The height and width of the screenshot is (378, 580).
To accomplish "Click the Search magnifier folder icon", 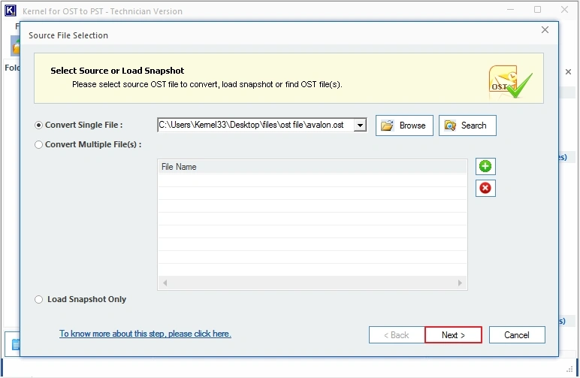I will click(x=450, y=125).
